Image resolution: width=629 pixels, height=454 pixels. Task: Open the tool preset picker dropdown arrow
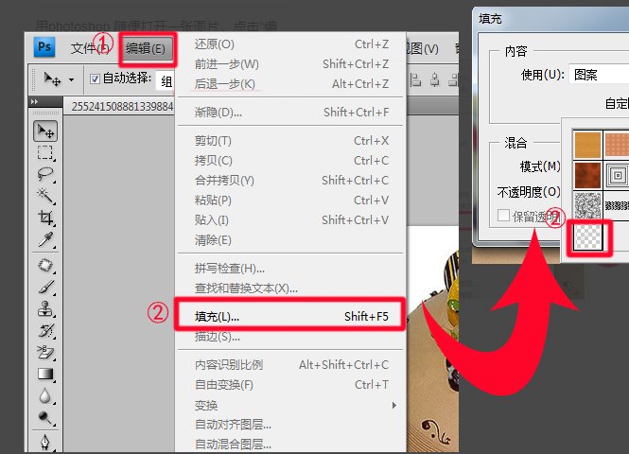(71, 79)
